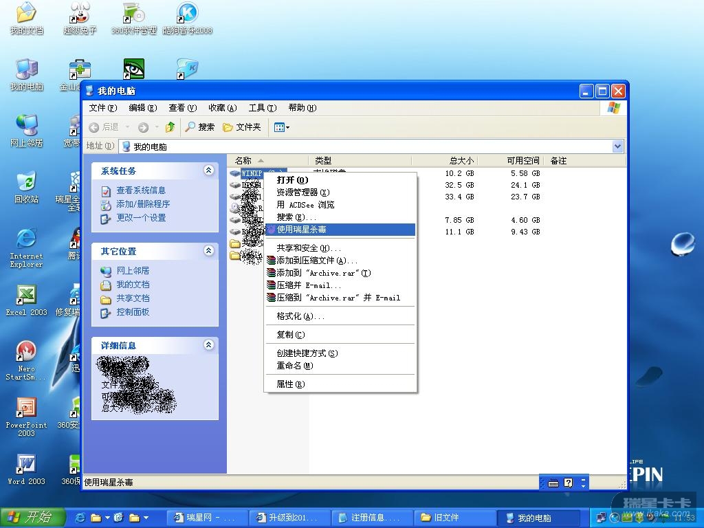Click the Up folder toolbar icon
The height and width of the screenshot is (528, 704).
click(x=170, y=127)
